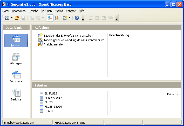
Task: Open the Formulare section icon
Action: 16,77
